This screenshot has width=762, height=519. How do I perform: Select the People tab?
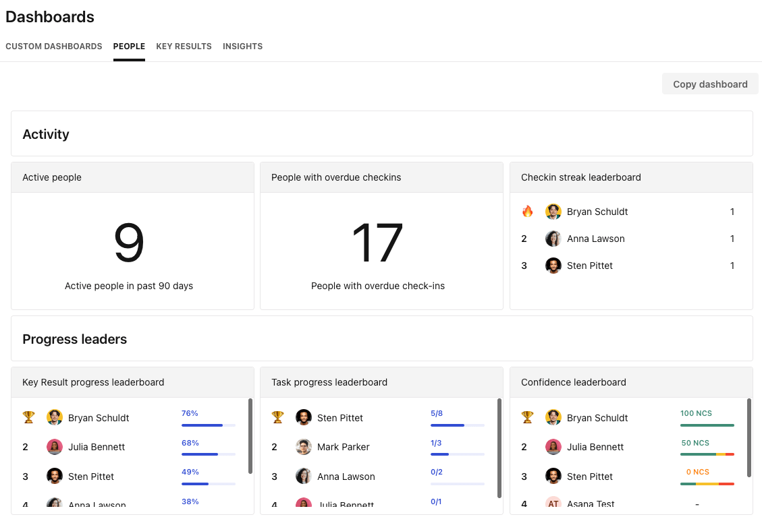click(x=129, y=46)
